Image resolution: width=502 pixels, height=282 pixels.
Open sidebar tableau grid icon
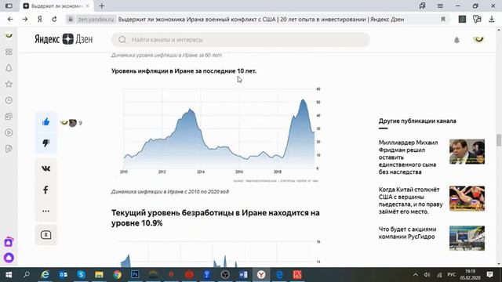point(9,52)
